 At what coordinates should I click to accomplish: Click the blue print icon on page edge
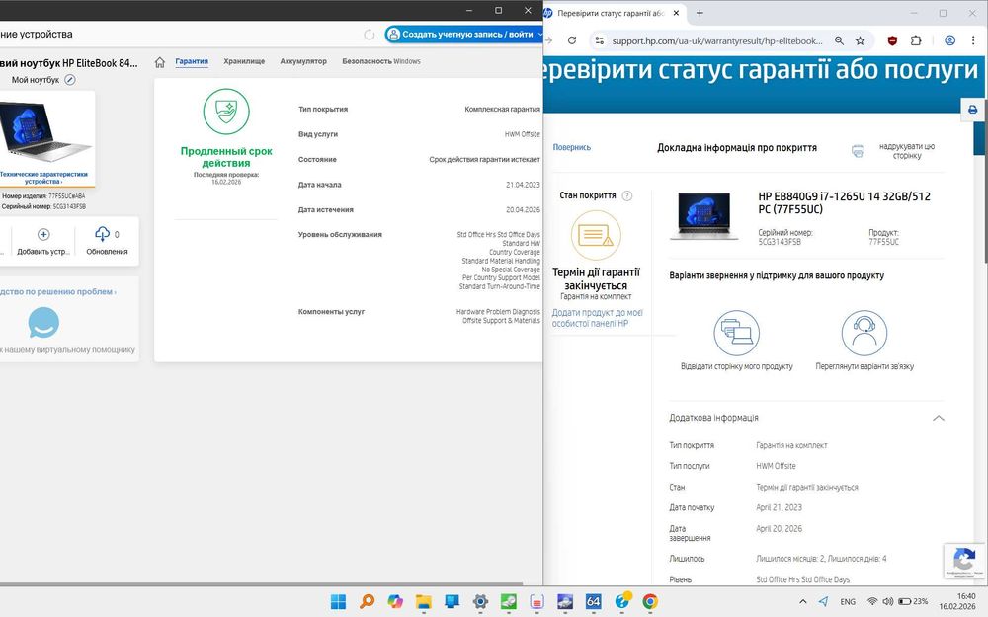(972, 110)
